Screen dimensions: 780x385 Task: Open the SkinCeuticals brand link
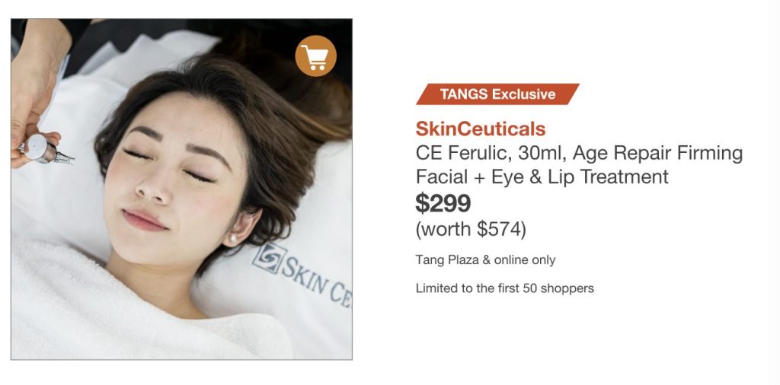point(481,129)
